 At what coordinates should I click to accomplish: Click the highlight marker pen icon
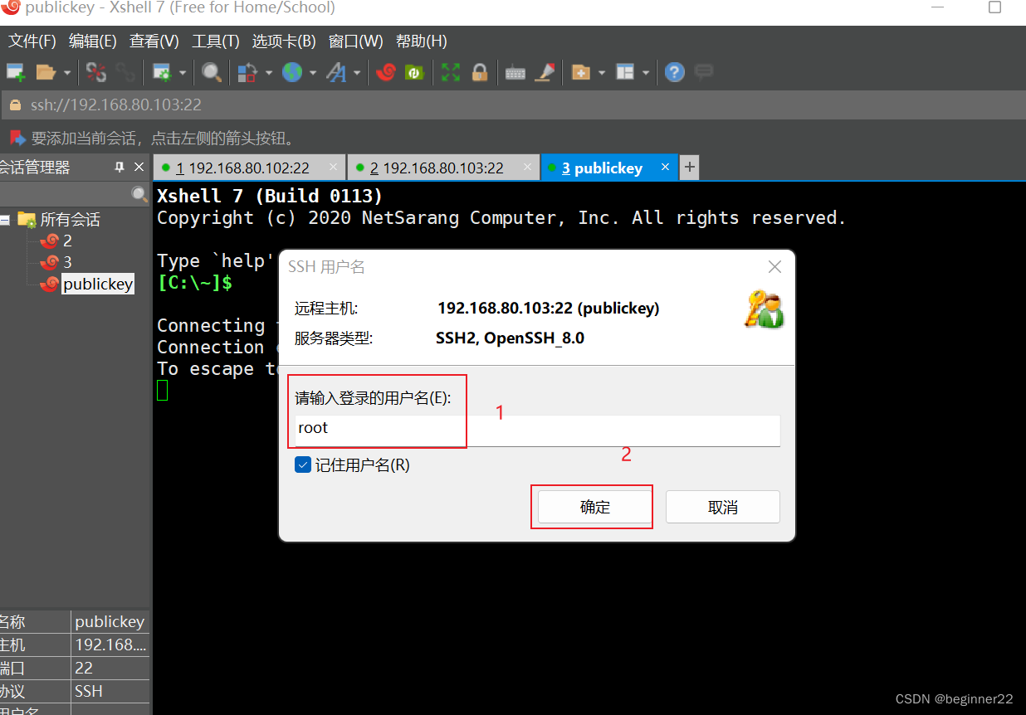(545, 73)
